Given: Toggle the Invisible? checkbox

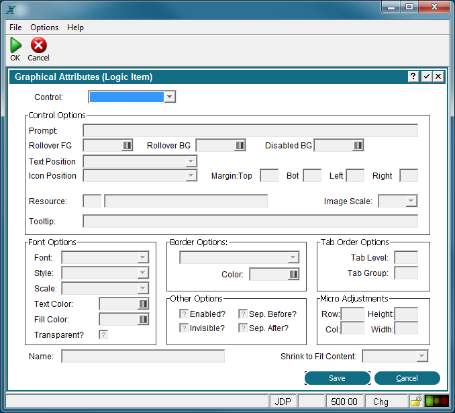Looking at the screenshot, I should pos(184,328).
